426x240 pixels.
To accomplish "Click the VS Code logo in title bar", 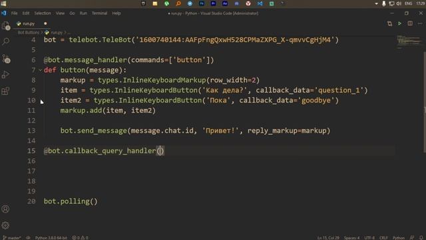I will pyautogui.click(x=4, y=13).
